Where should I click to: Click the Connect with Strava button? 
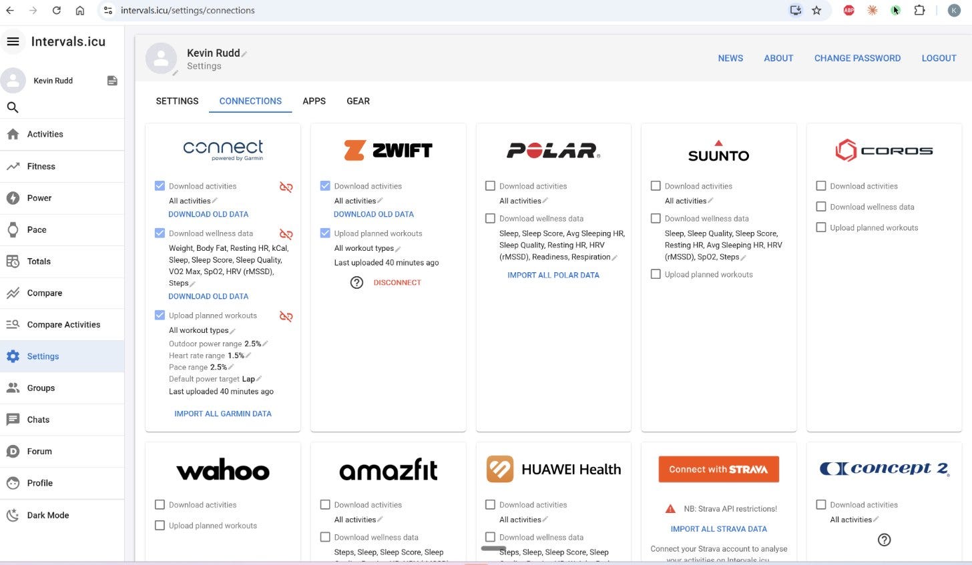pyautogui.click(x=718, y=469)
